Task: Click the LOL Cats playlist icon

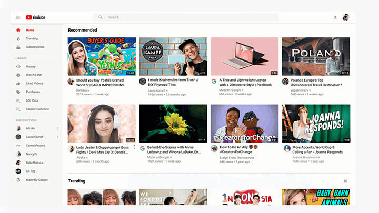Action: click(x=18, y=100)
